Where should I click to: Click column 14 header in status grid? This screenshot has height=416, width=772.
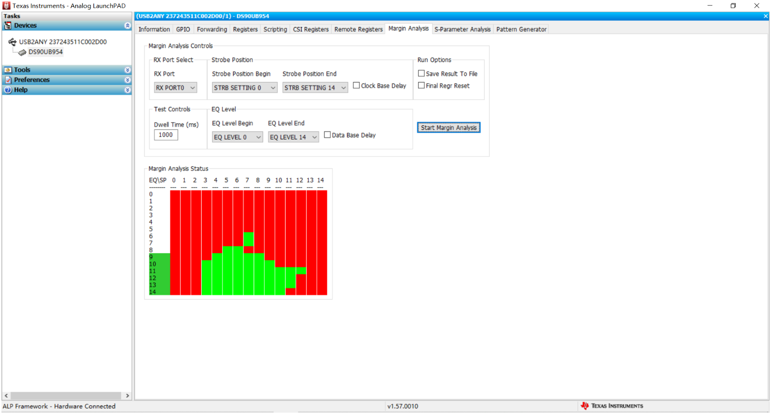point(321,180)
